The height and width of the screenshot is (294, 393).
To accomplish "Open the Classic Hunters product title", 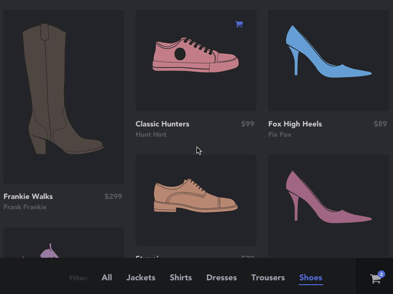I will [x=162, y=124].
